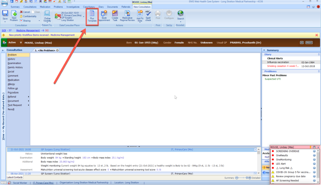Select the Examination section
The height and width of the screenshot is (185, 321).
[x=14, y=63]
